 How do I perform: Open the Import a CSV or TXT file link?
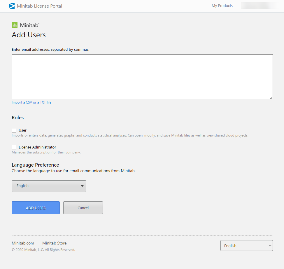click(31, 102)
